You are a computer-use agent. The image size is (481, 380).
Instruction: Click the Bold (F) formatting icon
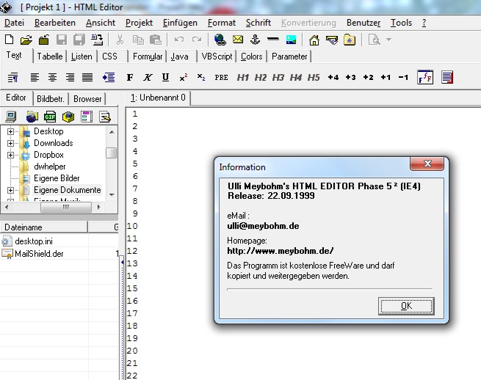(x=130, y=77)
